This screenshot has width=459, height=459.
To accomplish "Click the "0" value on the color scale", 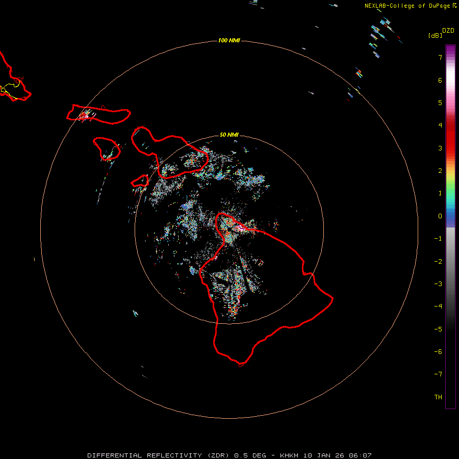I will 440,216.
